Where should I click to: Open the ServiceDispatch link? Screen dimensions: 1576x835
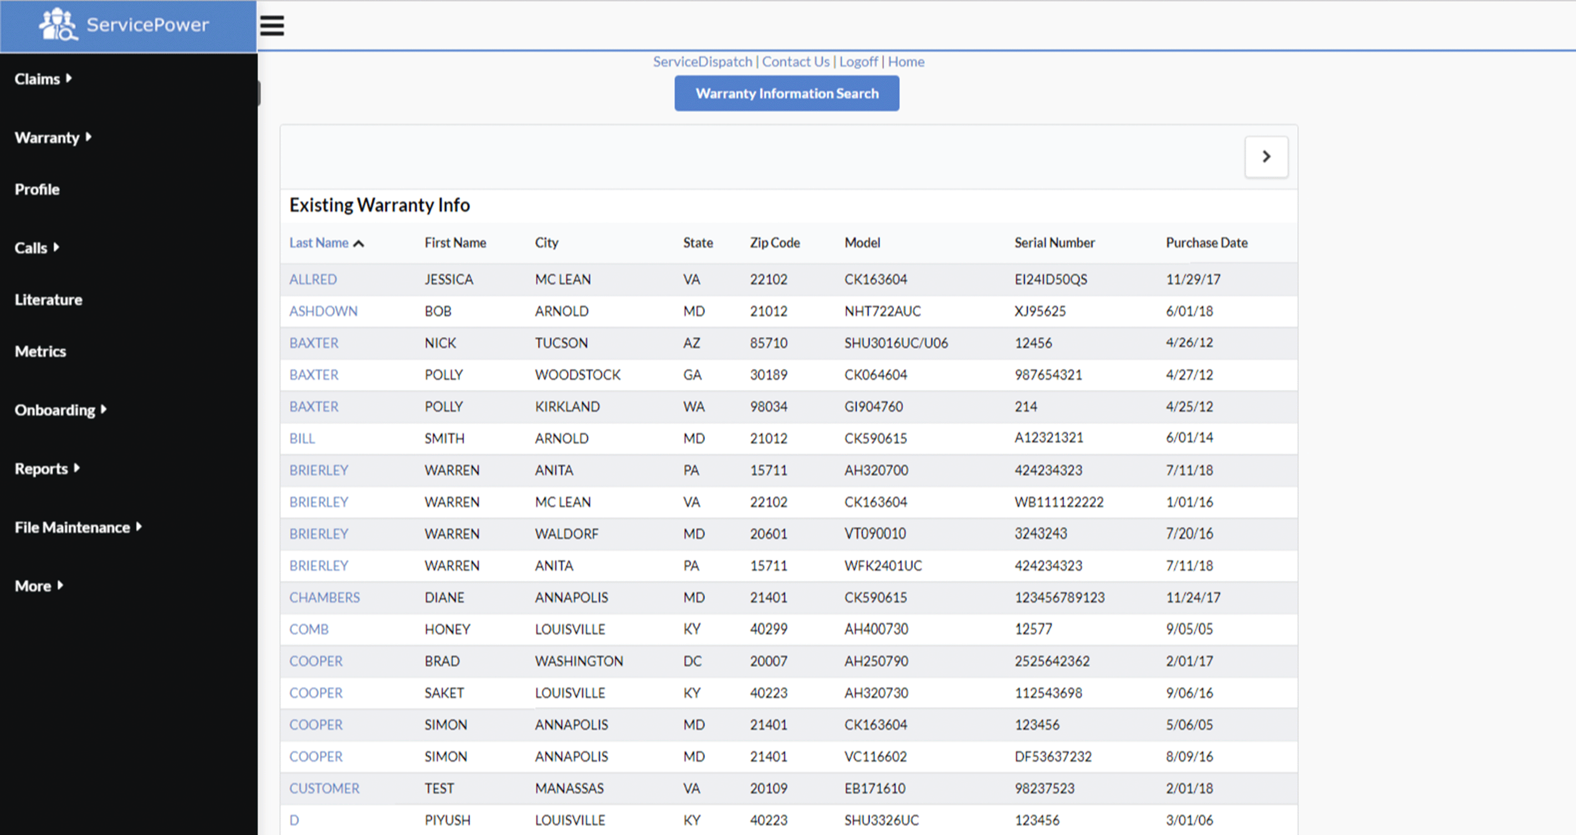(702, 61)
